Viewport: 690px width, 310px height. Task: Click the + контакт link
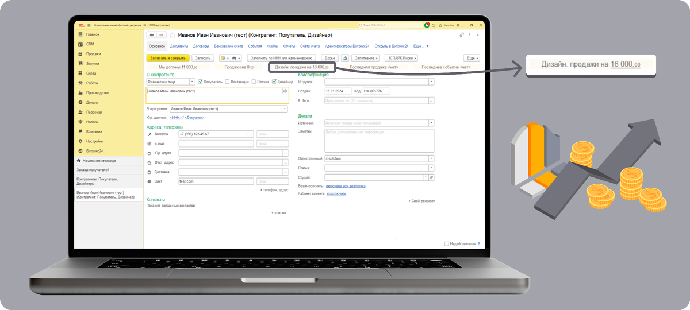[279, 212]
